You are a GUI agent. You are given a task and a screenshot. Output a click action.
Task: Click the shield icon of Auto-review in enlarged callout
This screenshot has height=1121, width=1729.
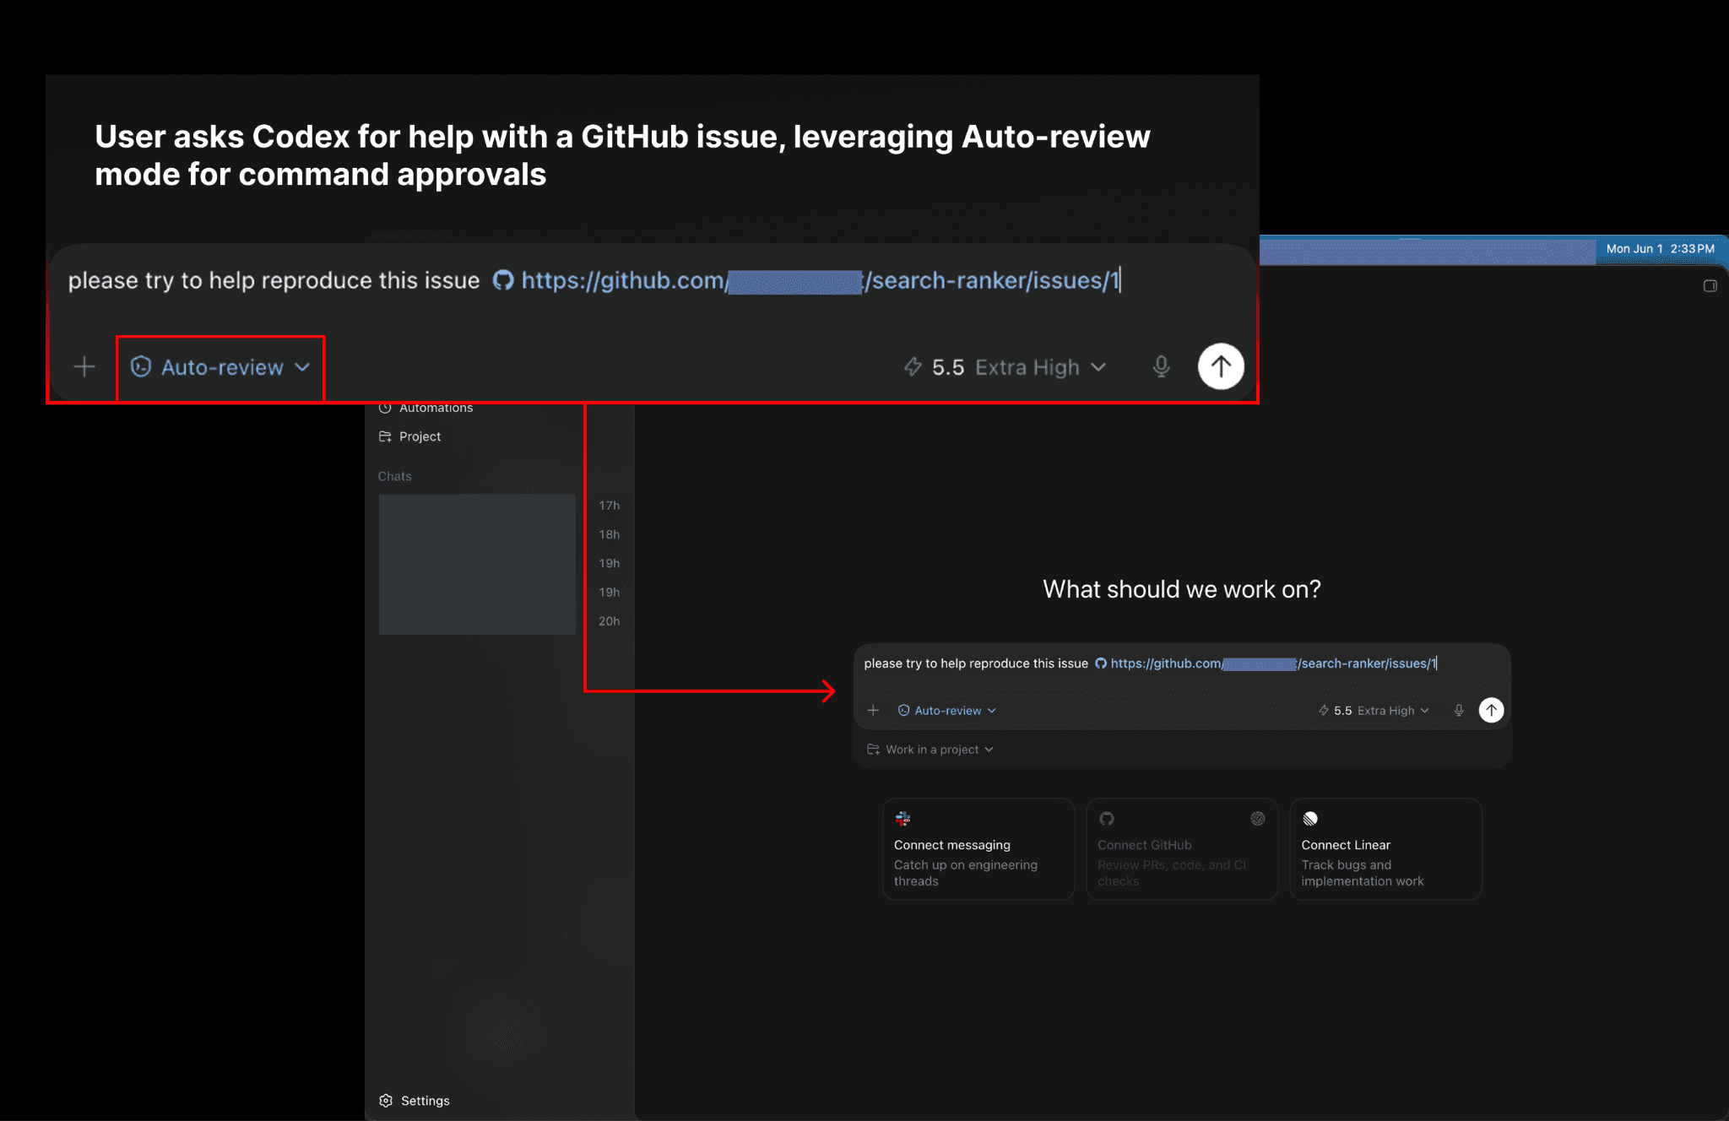(141, 366)
